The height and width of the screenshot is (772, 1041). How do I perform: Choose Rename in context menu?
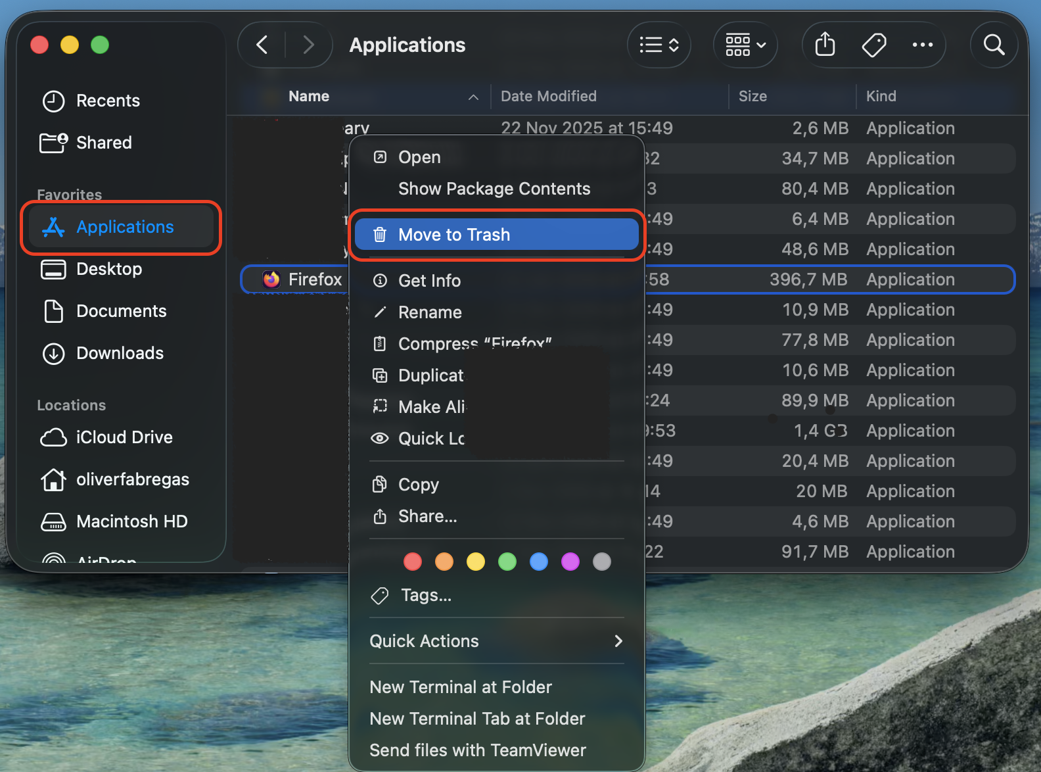[x=496, y=312]
